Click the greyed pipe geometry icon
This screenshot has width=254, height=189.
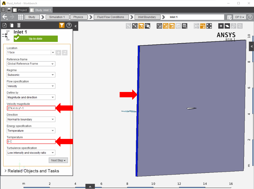tap(234, 26)
